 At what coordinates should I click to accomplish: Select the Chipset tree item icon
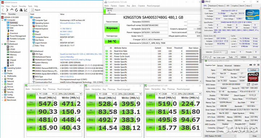click(8, 60)
